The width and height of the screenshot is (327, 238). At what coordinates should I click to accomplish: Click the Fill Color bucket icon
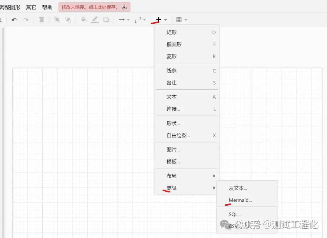pos(84,19)
